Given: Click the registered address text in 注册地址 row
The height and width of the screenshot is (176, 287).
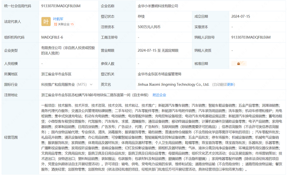Looking at the screenshot, I should [95, 95].
